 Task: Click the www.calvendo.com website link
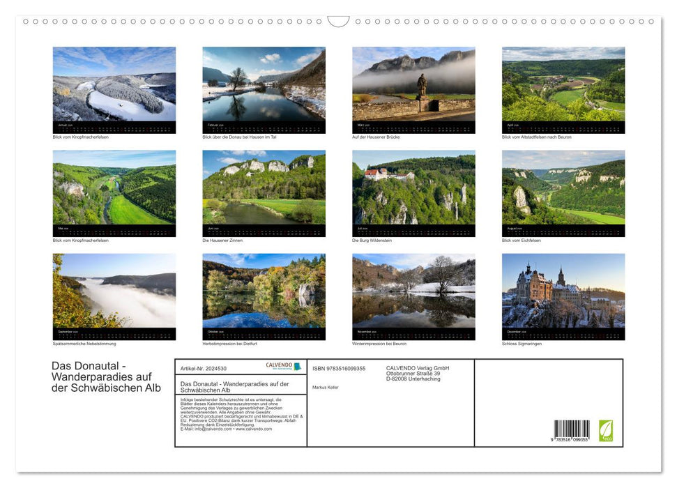pyautogui.click(x=253, y=430)
